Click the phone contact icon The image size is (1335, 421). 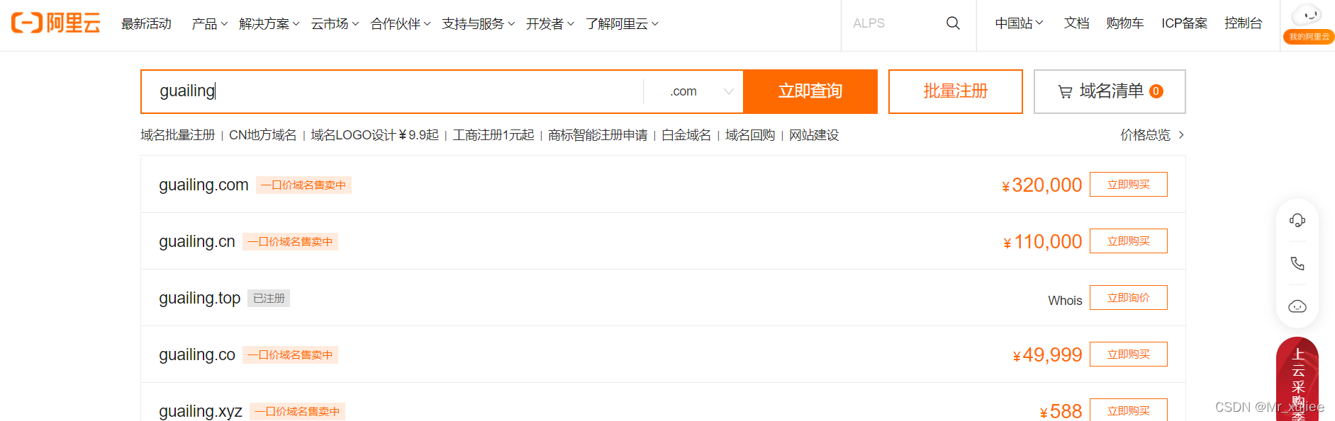click(1297, 263)
